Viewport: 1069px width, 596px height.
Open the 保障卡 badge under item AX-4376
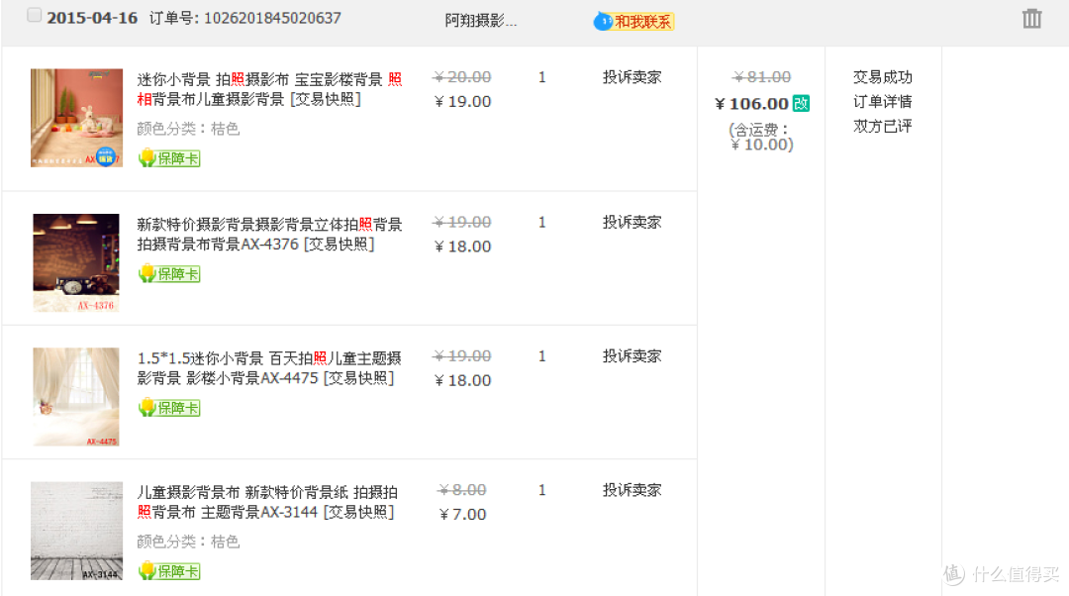169,273
